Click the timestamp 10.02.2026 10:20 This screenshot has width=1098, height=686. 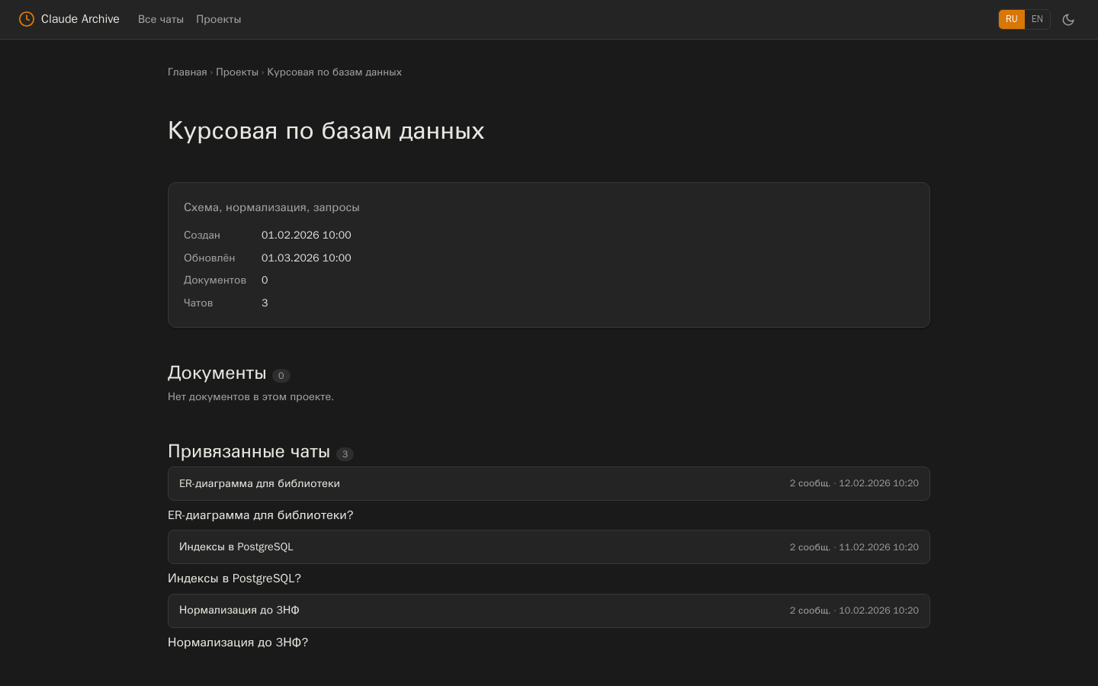coord(878,611)
